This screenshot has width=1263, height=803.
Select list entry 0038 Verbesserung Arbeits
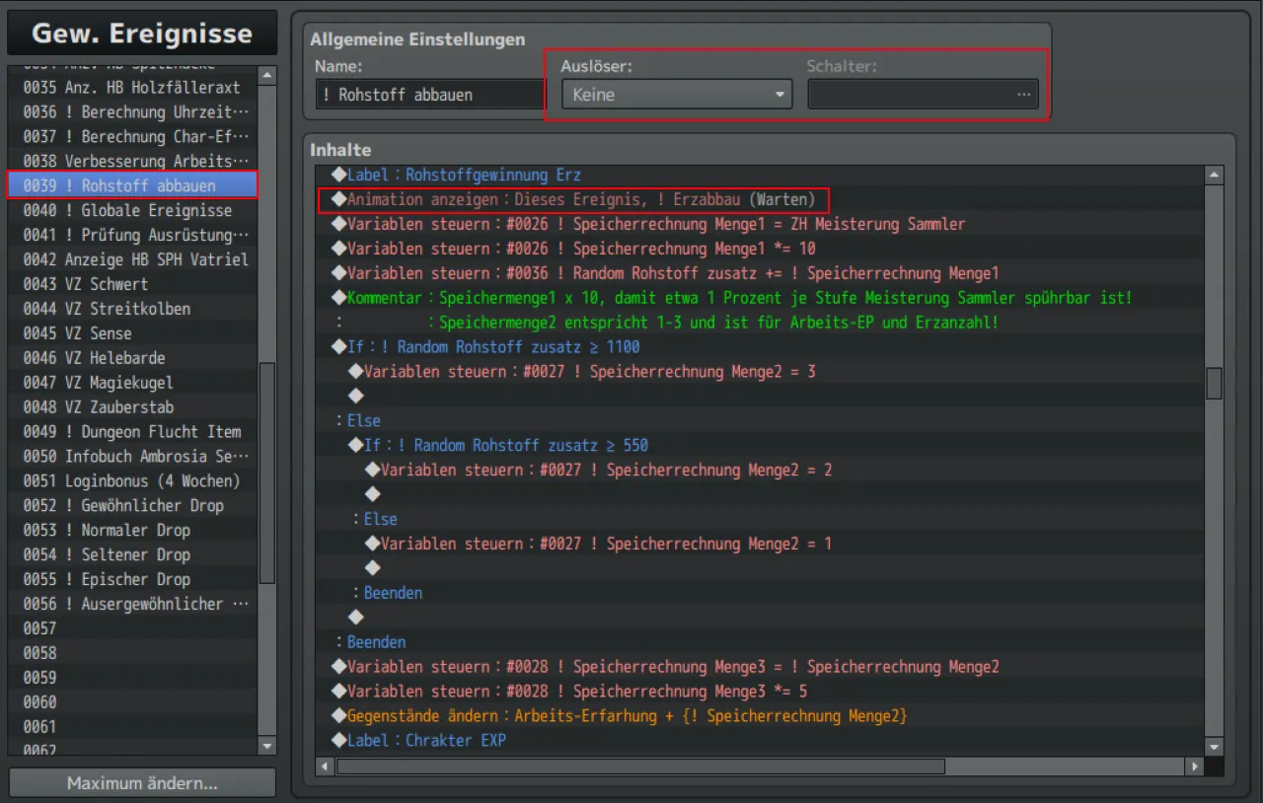click(x=132, y=161)
